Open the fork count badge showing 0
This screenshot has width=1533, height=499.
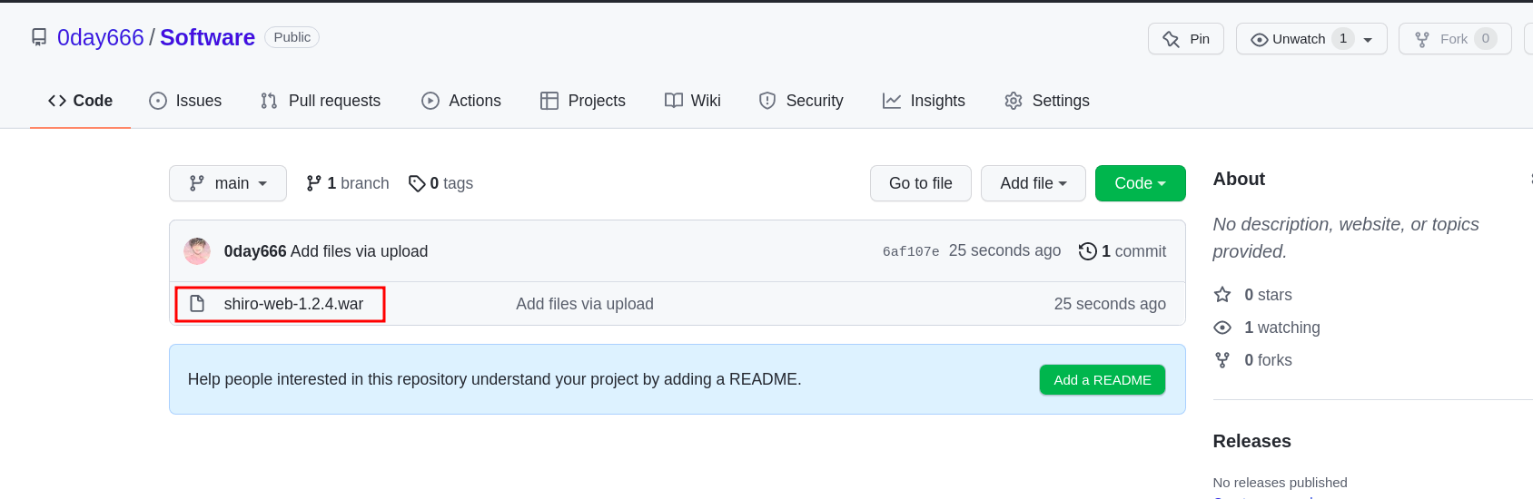(x=1486, y=38)
